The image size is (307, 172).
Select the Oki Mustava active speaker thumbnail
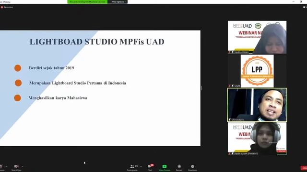pos(257,105)
